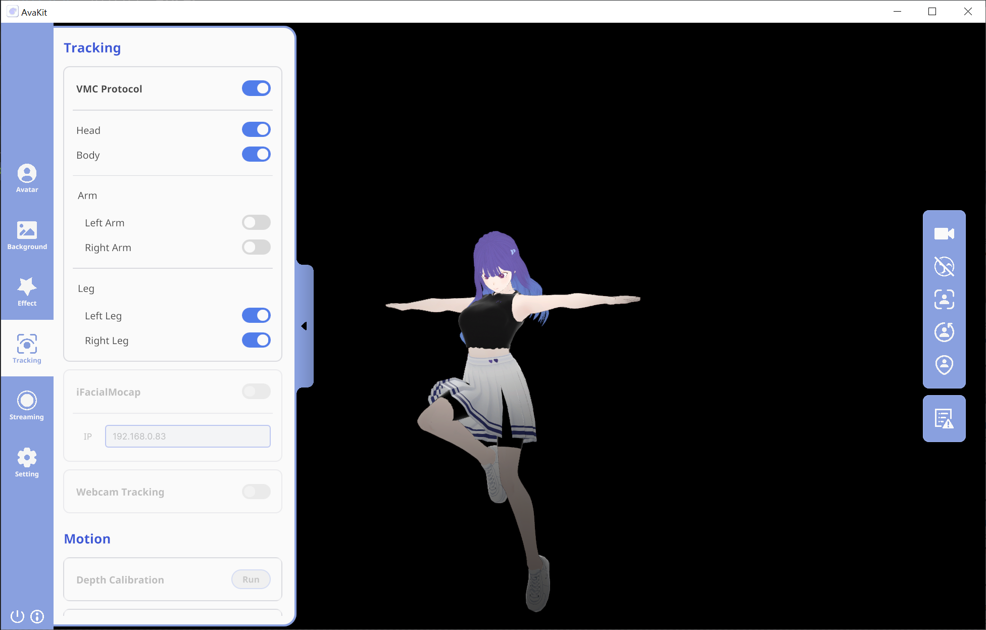Click the Tracking section heading

pyautogui.click(x=92, y=48)
